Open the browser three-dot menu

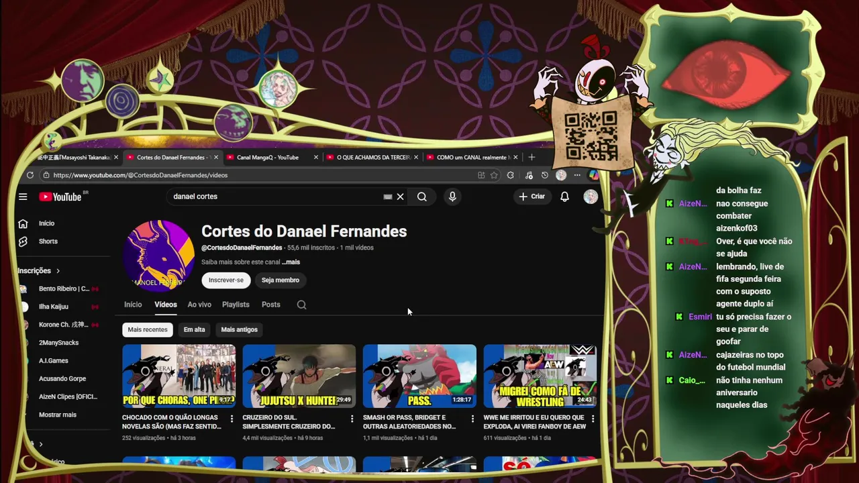coord(577,175)
